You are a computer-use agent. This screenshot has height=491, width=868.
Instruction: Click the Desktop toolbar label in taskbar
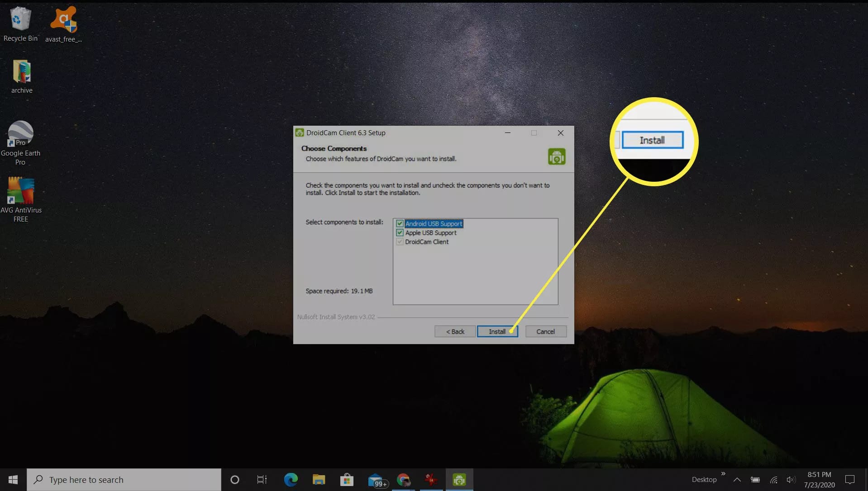click(x=704, y=480)
